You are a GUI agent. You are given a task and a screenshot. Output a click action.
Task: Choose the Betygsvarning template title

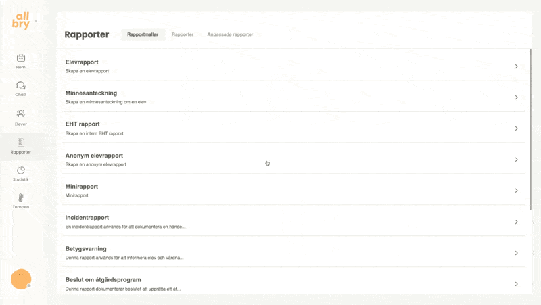(x=86, y=249)
